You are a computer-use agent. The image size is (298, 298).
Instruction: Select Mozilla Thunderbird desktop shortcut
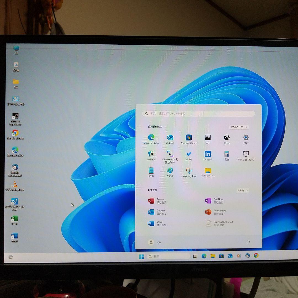(x=15, y=170)
